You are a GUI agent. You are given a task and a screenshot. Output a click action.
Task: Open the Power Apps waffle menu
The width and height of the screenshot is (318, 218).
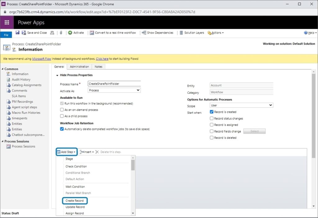[x=7, y=23]
